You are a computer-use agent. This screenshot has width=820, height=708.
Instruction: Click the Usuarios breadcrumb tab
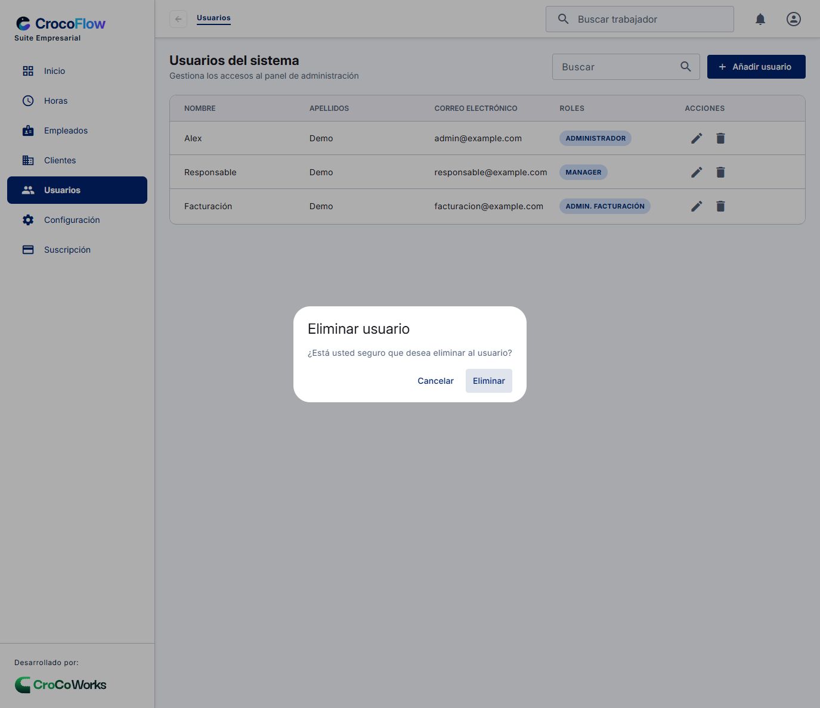pyautogui.click(x=213, y=18)
